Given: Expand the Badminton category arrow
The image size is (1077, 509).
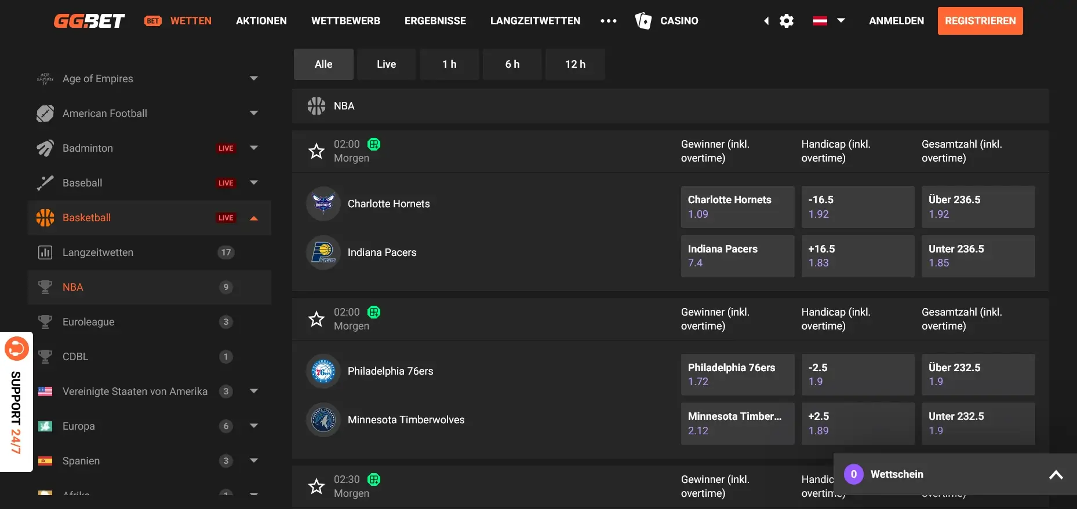Looking at the screenshot, I should click(x=254, y=148).
